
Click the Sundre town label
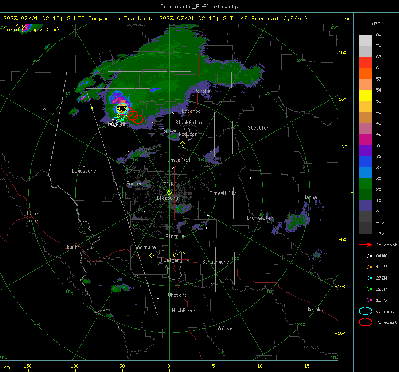point(134,184)
